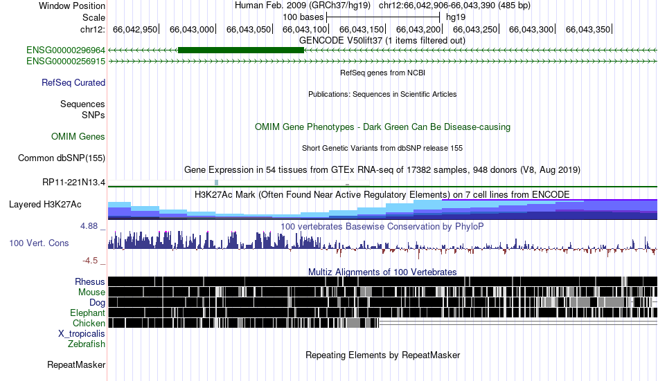
Task: Select the X_tropicalis alignment row label
Action: click(82, 334)
